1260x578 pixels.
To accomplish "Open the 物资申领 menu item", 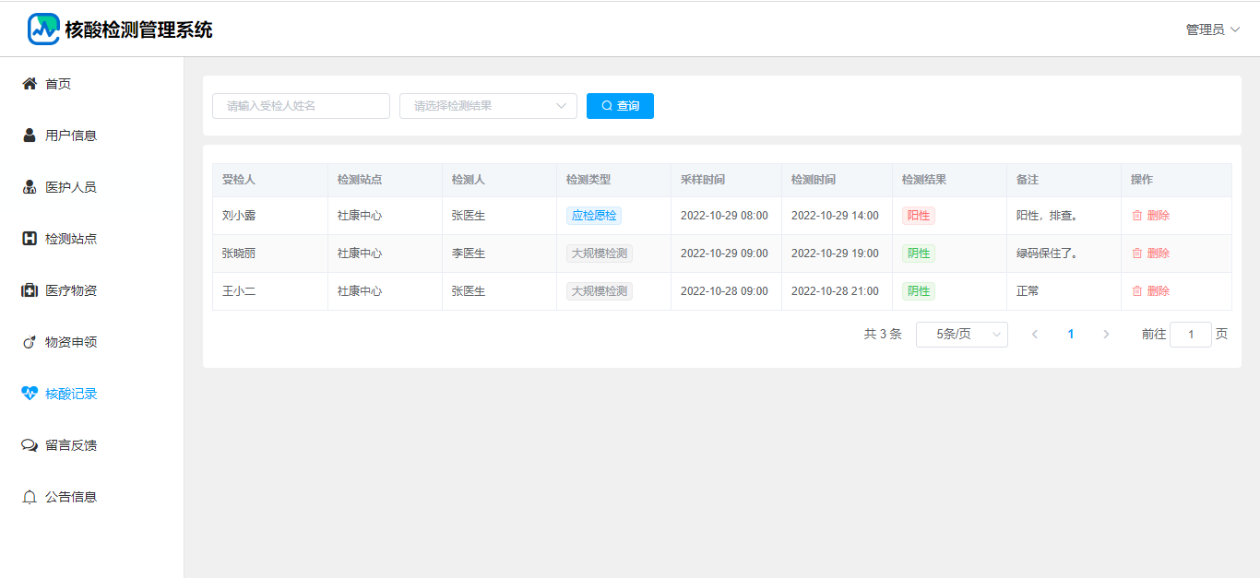I will tap(71, 342).
